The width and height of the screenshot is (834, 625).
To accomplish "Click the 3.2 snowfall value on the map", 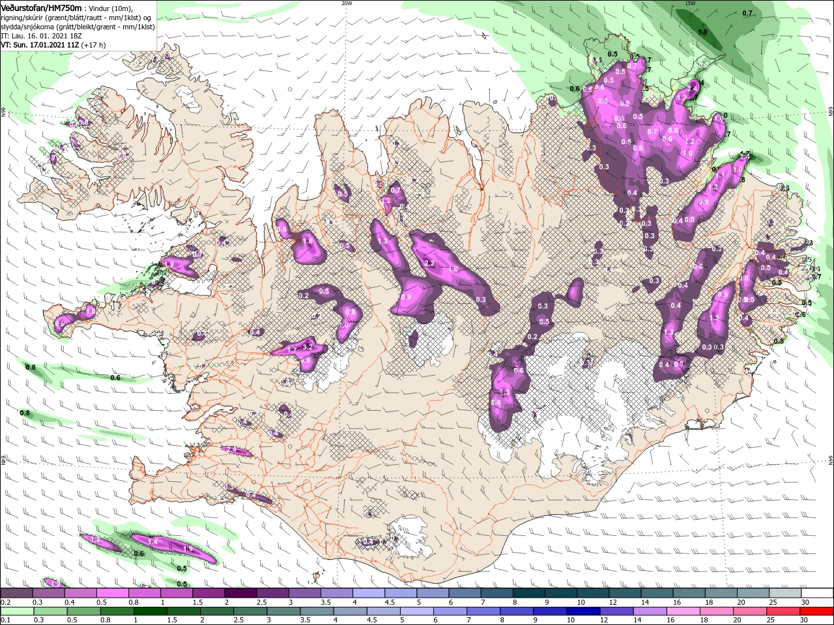I will coord(309,348).
